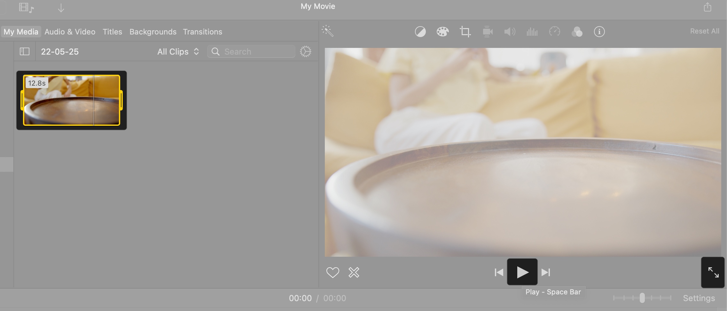The height and width of the screenshot is (311, 727).
Task: Switch to the Audio & Video tab
Action: click(x=70, y=32)
